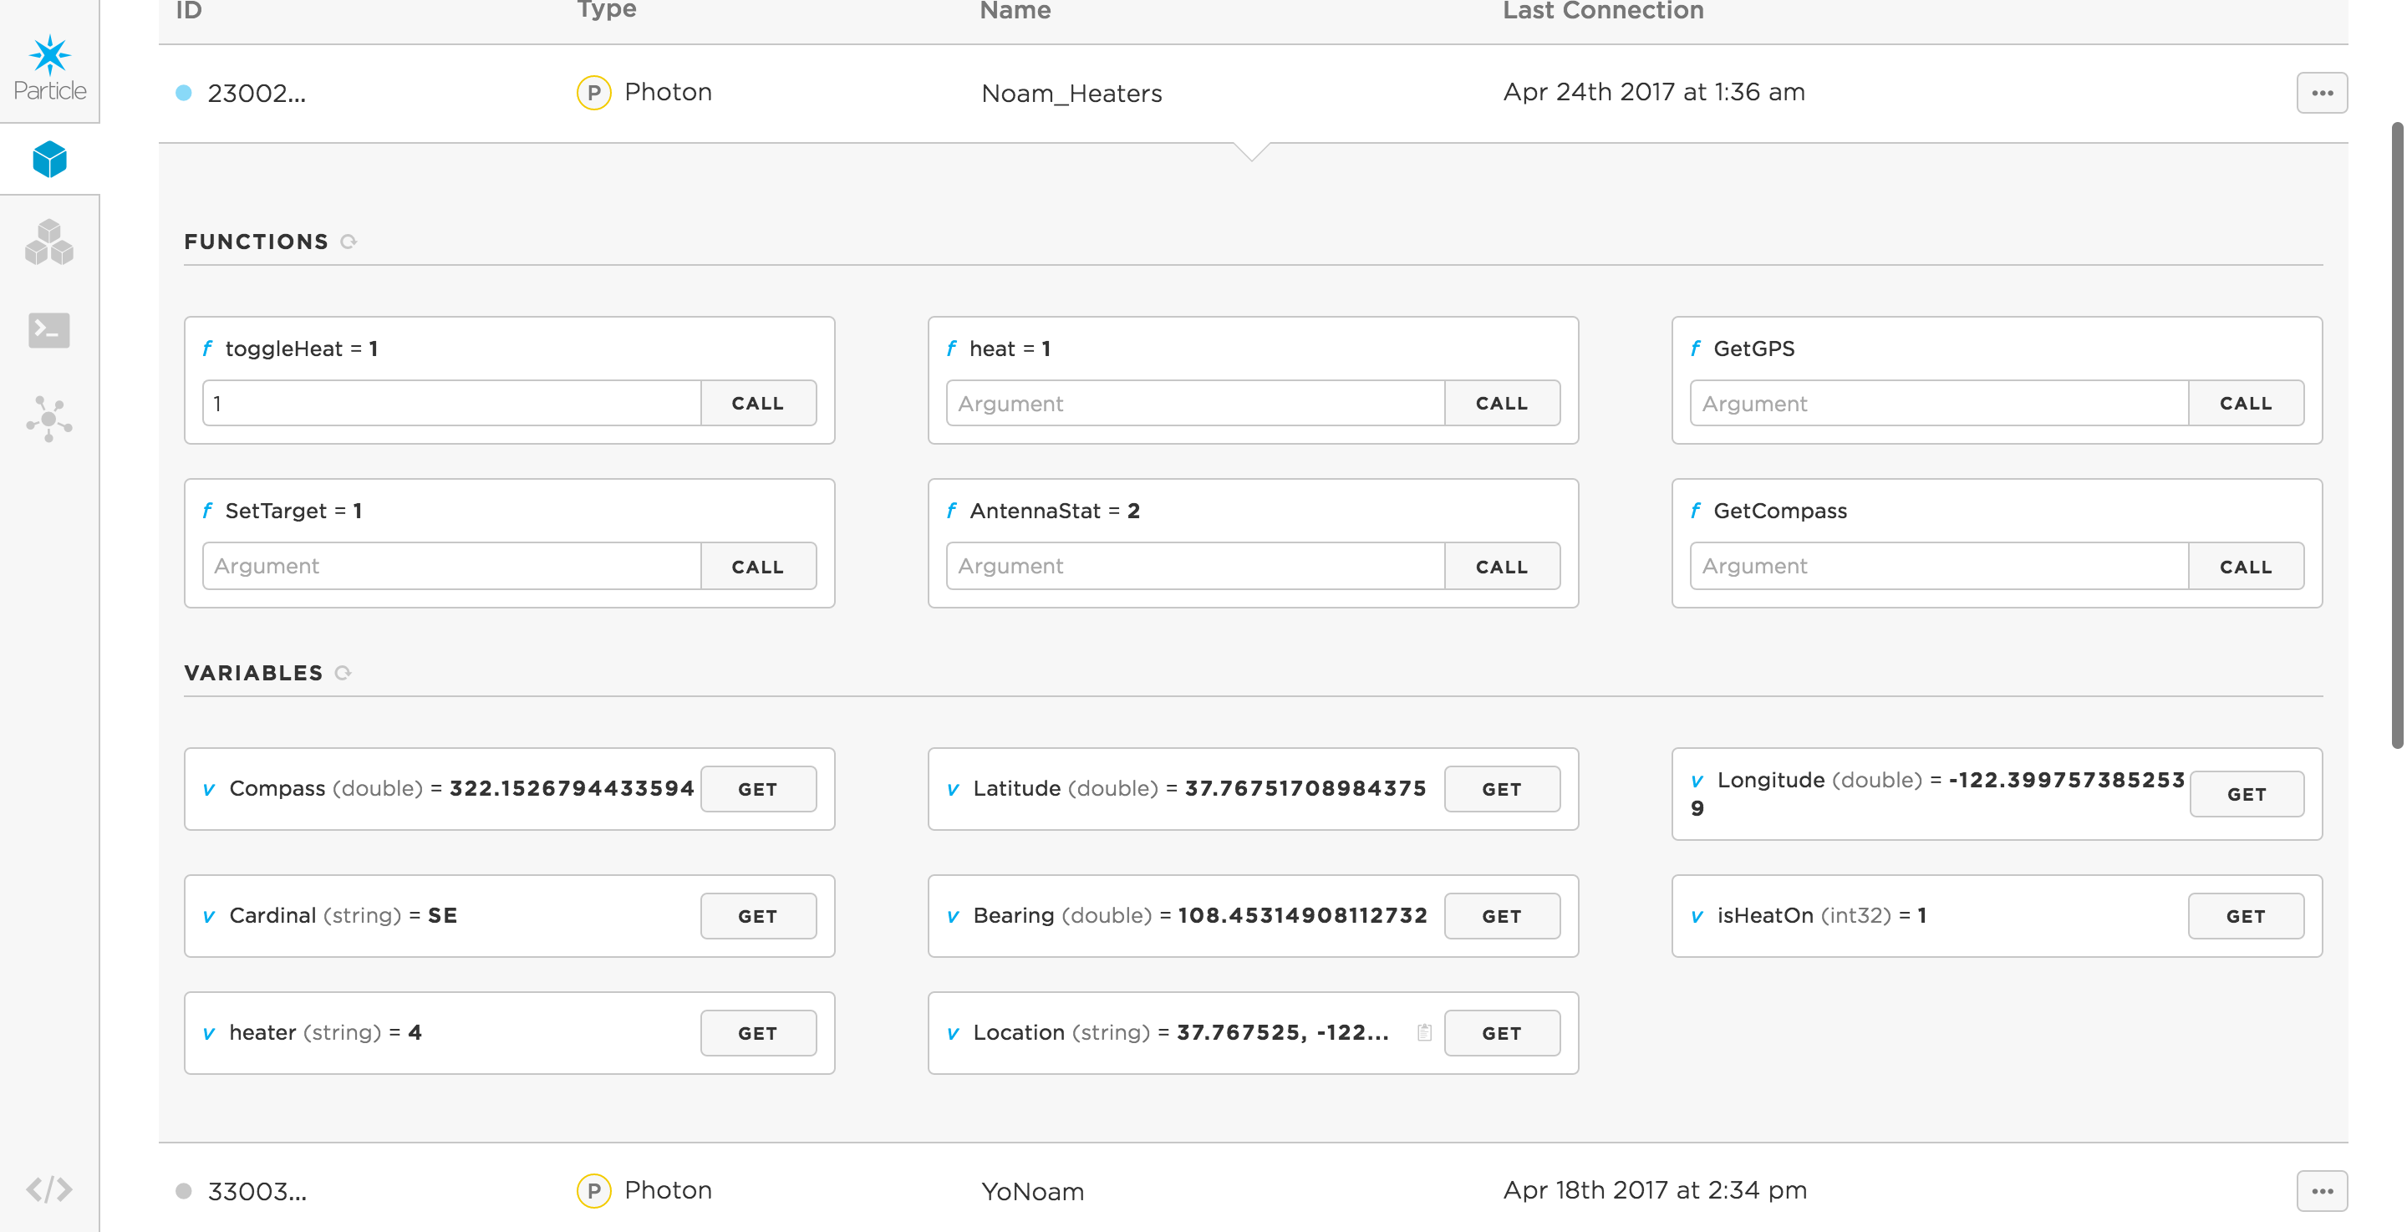Open the Integrations hub icon in sidebar
The image size is (2407, 1232).
(49, 418)
